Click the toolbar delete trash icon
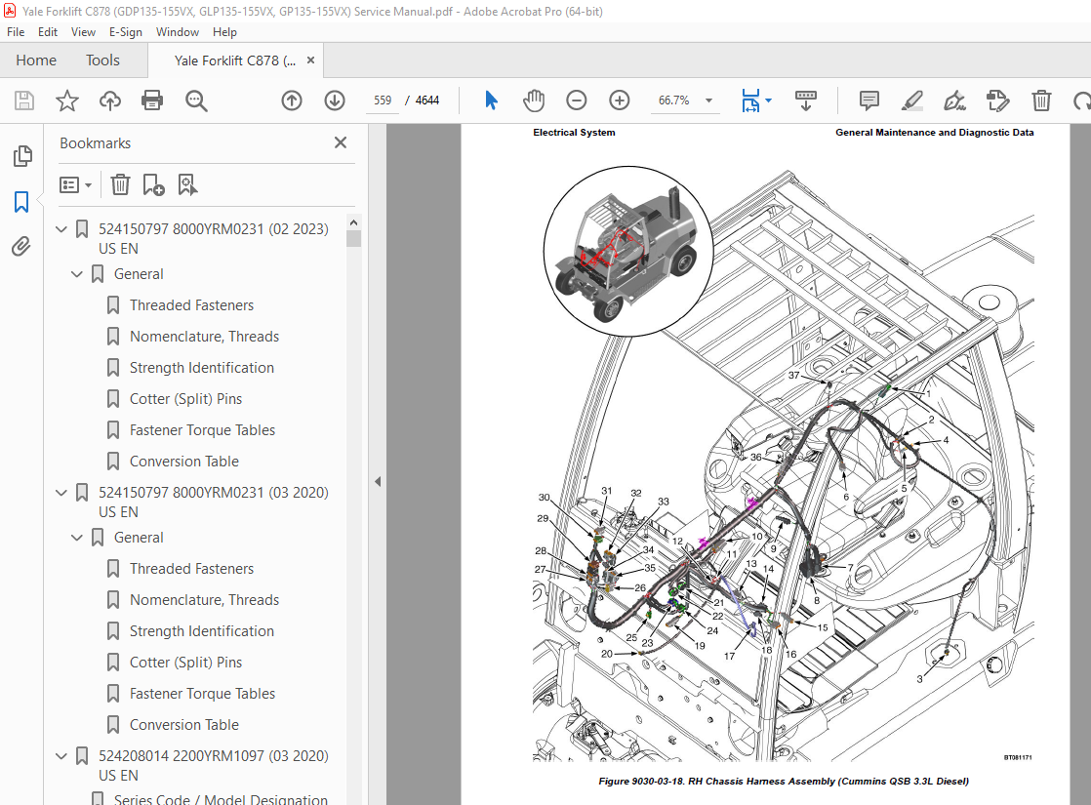Image resolution: width=1091 pixels, height=805 pixels. pyautogui.click(x=1041, y=101)
